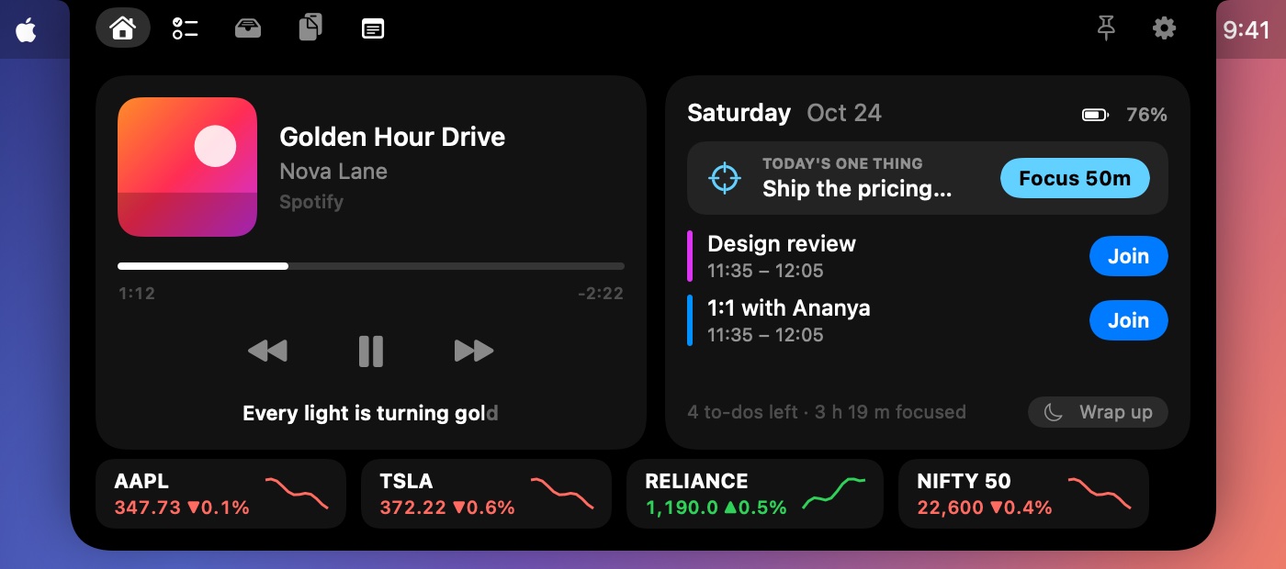Click the RELIANCE price 1,190.0
The height and width of the screenshot is (569, 1286).
coord(682,508)
